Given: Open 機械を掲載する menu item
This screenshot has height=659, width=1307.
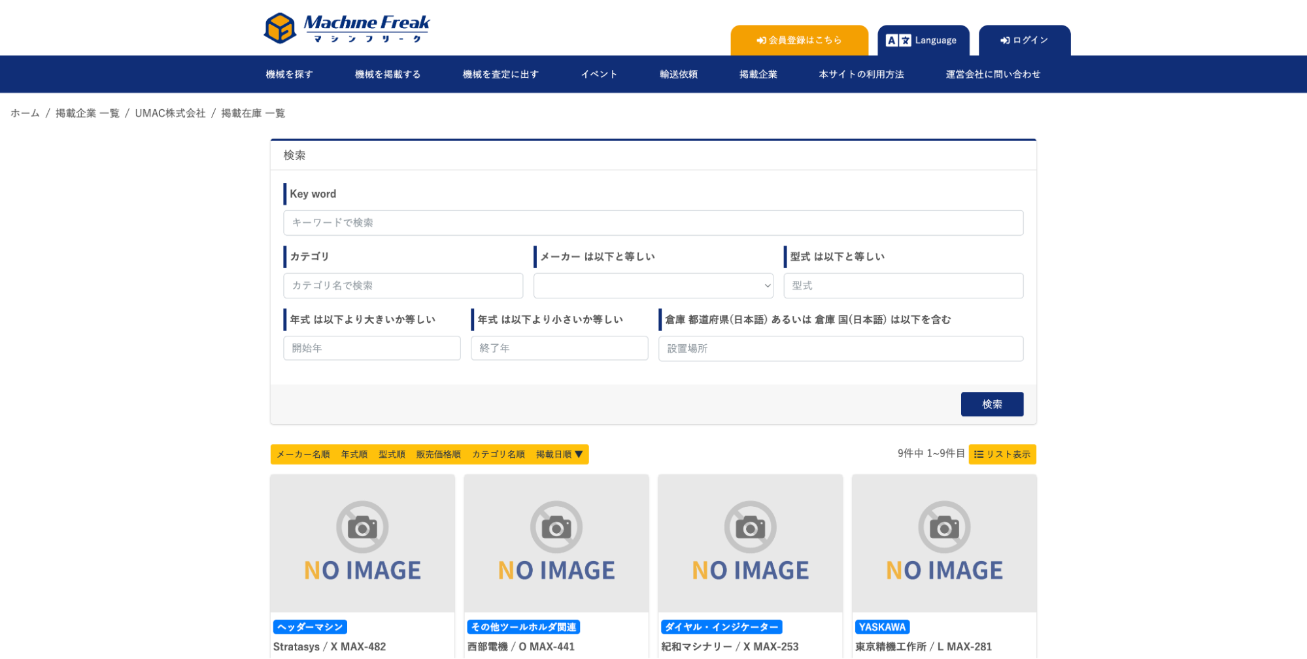Looking at the screenshot, I should 387,74.
